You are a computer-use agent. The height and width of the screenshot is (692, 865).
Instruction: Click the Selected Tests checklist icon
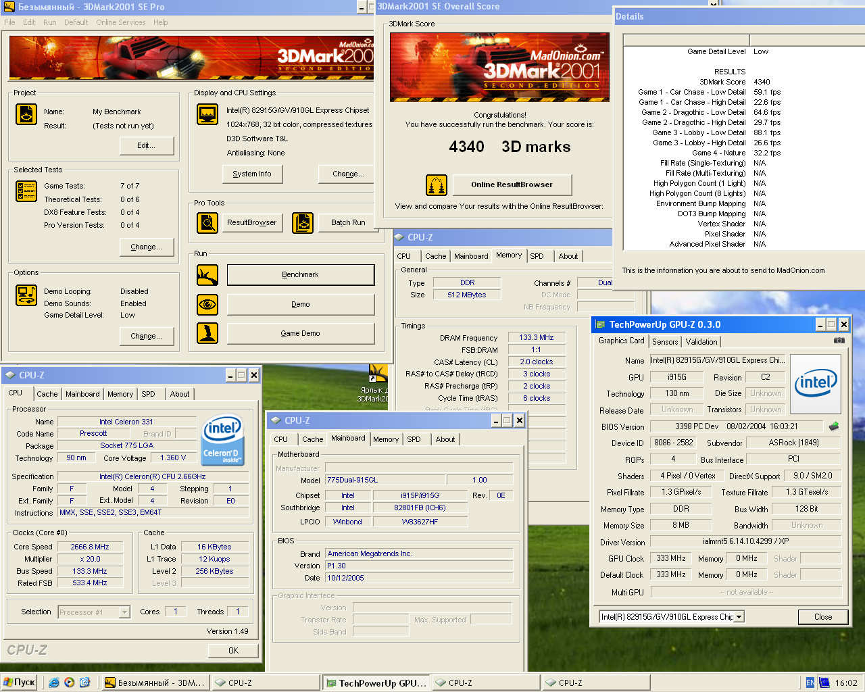click(x=26, y=192)
